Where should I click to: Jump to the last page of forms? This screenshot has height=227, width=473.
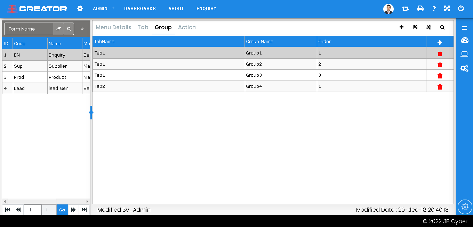(84, 210)
